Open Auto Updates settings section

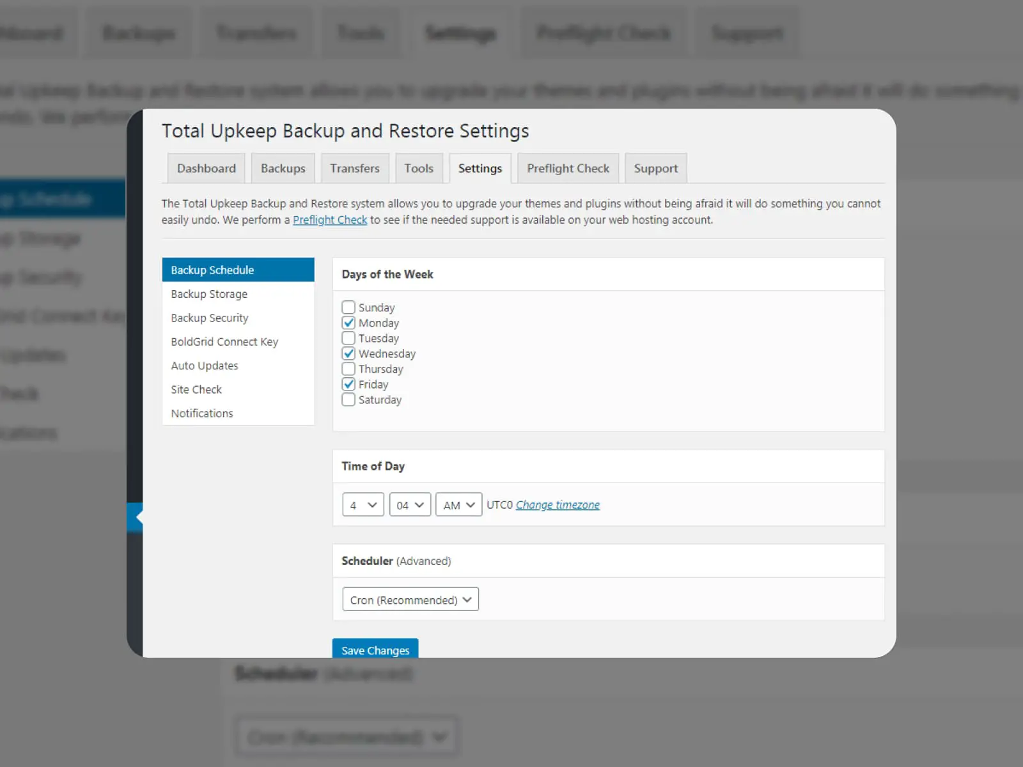[x=238, y=366]
